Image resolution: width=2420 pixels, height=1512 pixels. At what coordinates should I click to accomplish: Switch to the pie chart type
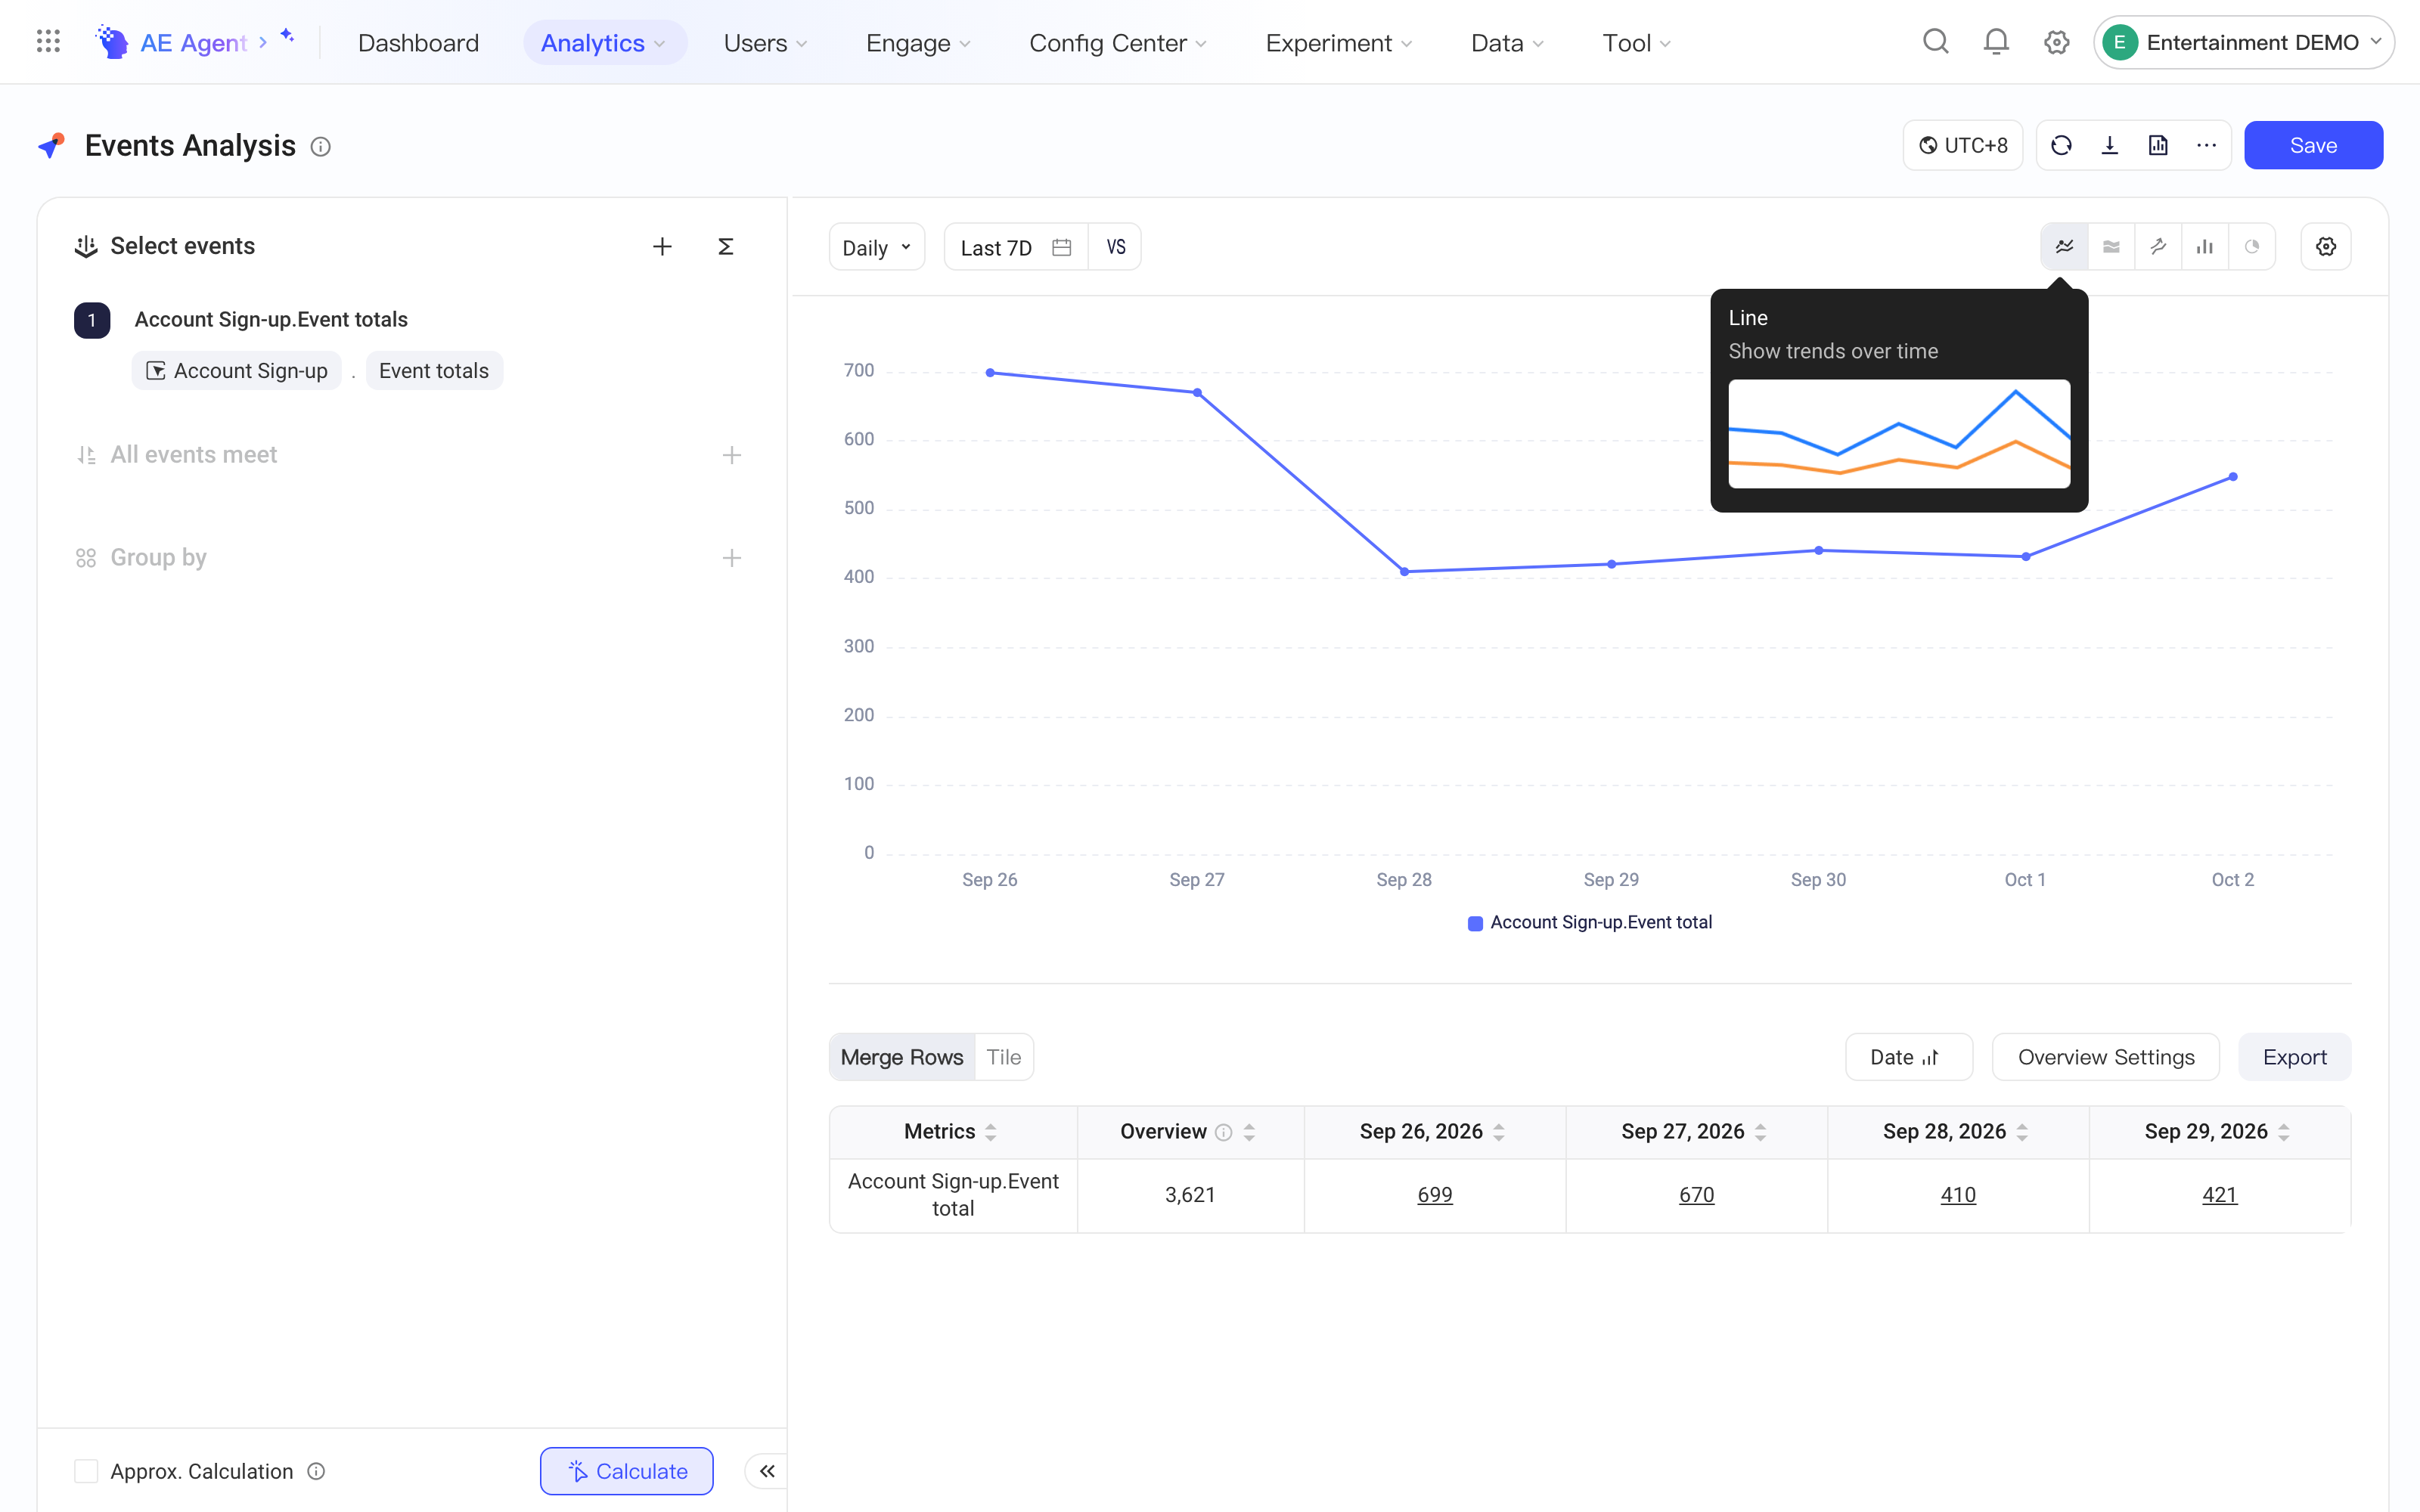click(x=2252, y=247)
